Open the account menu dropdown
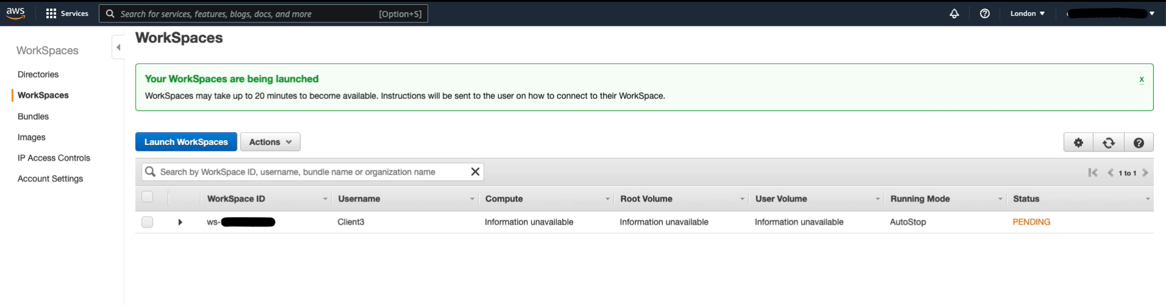The width and height of the screenshot is (1166, 305). (1110, 13)
